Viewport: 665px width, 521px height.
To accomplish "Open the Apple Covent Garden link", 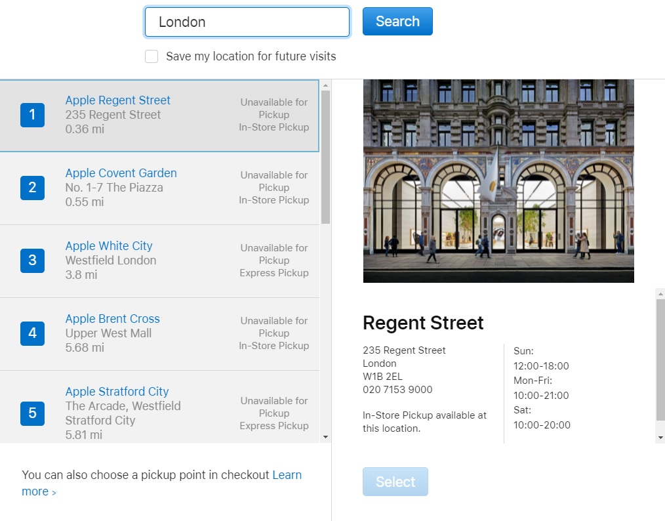I will 121,173.
